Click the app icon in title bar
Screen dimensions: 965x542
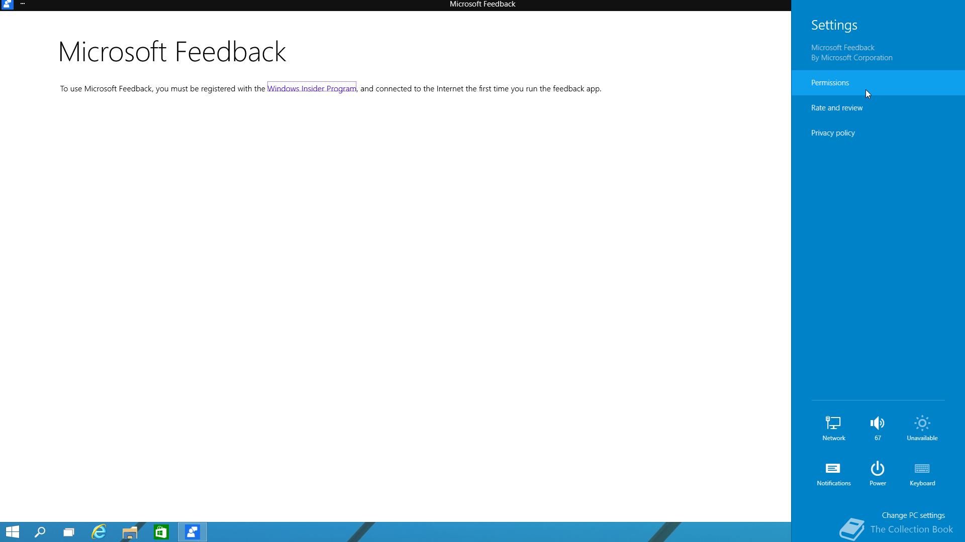[x=7, y=5]
